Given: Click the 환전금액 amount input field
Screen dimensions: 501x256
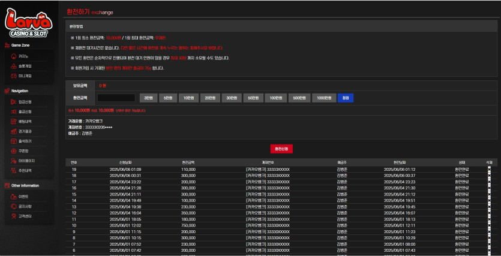Looking at the screenshot, I should coord(116,98).
